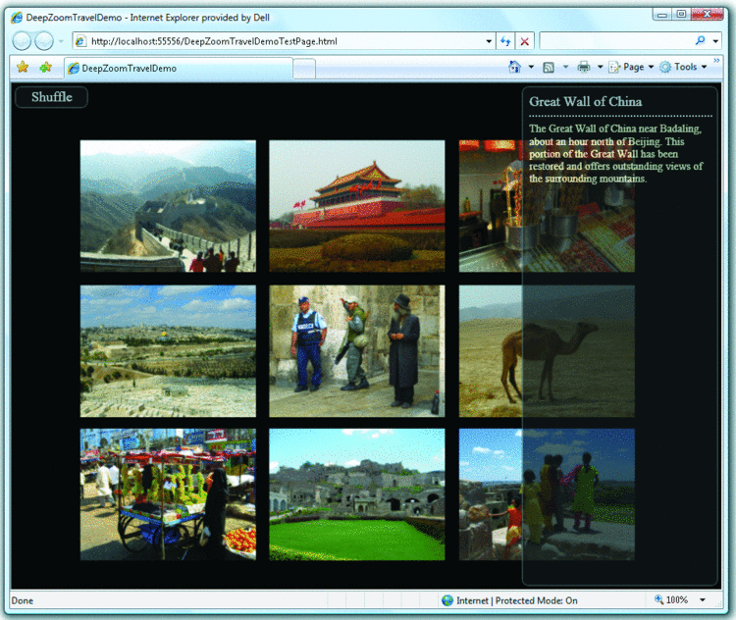Click the browser Forward arrow
736x620 pixels.
tap(44, 41)
